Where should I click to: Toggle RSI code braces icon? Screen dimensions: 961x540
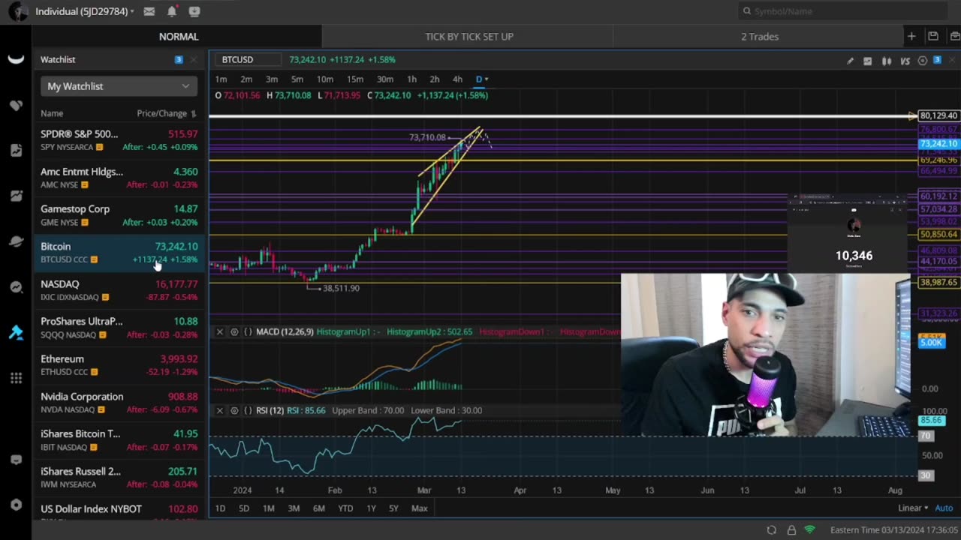tap(248, 410)
